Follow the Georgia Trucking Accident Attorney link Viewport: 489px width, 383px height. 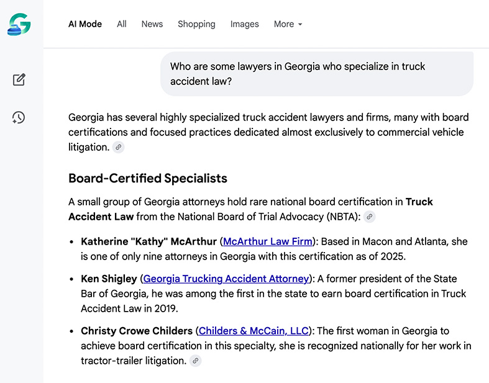click(226, 279)
